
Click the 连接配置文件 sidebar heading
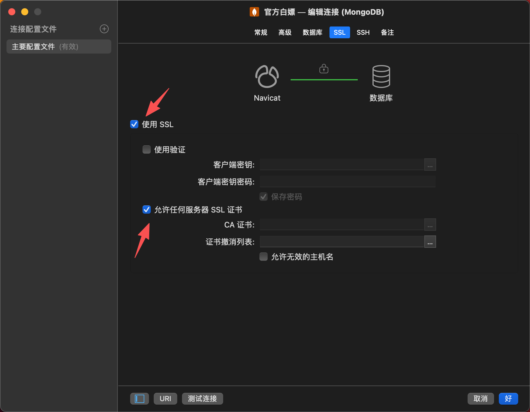(x=33, y=29)
